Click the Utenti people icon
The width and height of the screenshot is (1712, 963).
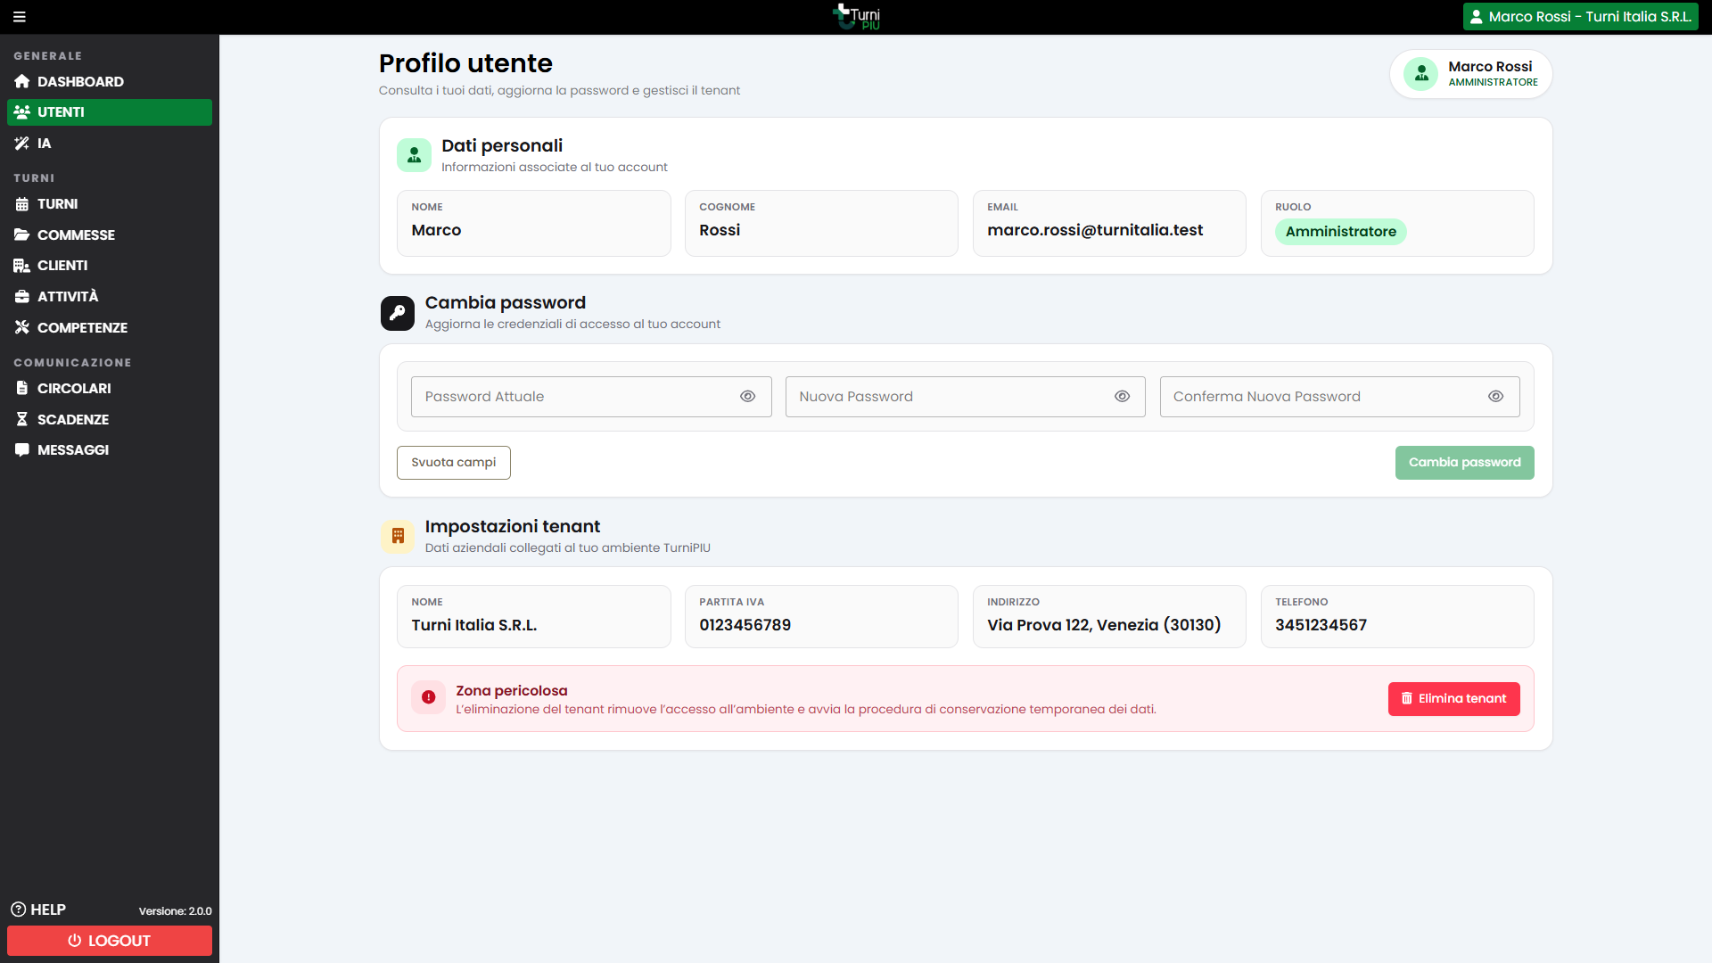pyautogui.click(x=22, y=112)
